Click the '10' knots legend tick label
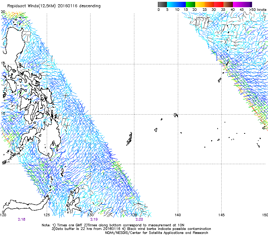 pos(177,10)
